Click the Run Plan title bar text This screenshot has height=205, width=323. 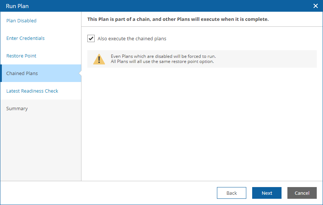[x=17, y=6]
